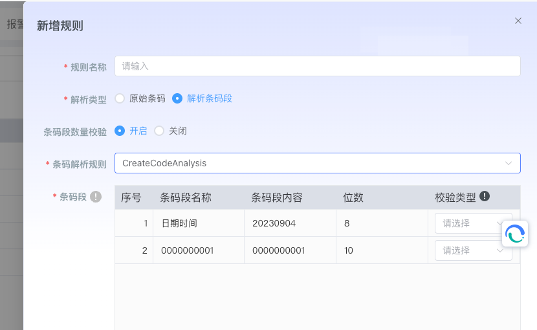The width and height of the screenshot is (537, 330).
Task: Select the 原始条码 radio option
Action: coord(120,98)
